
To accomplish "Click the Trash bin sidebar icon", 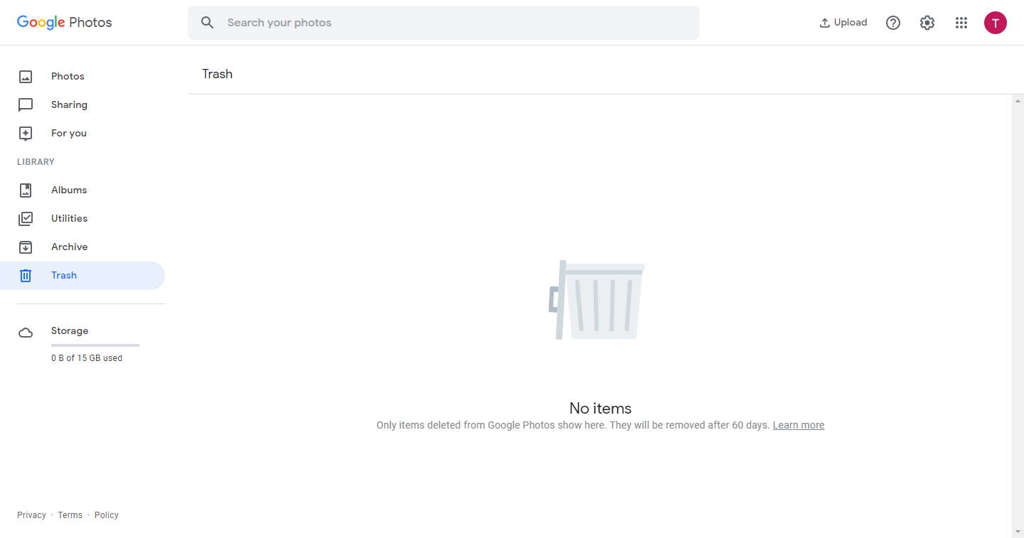I will point(26,276).
